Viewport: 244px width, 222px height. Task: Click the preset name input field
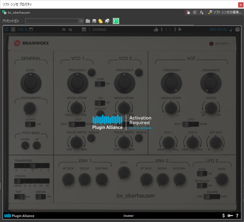[52, 21]
